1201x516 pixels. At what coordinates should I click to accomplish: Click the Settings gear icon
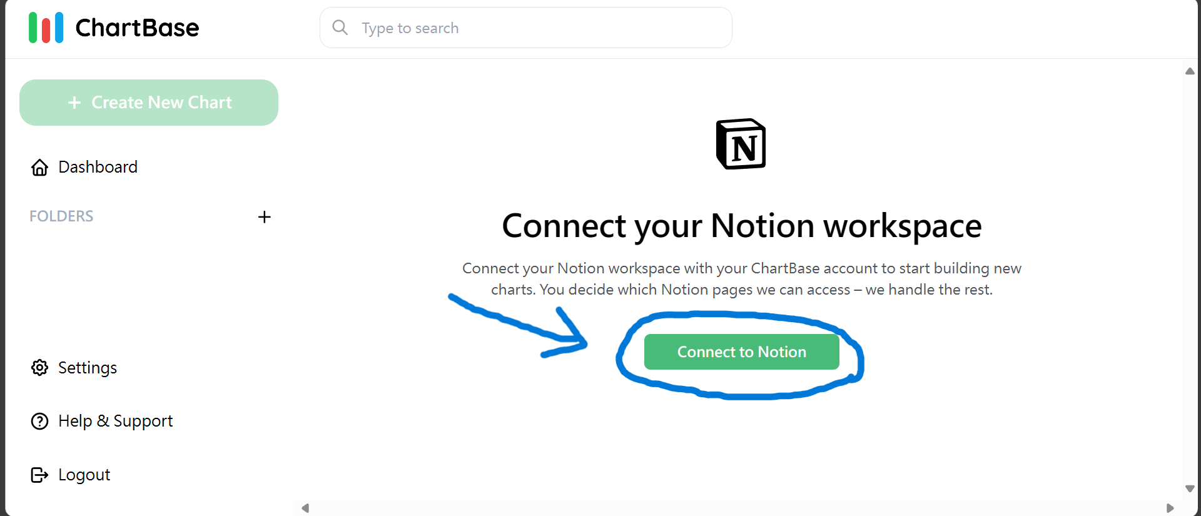click(39, 368)
